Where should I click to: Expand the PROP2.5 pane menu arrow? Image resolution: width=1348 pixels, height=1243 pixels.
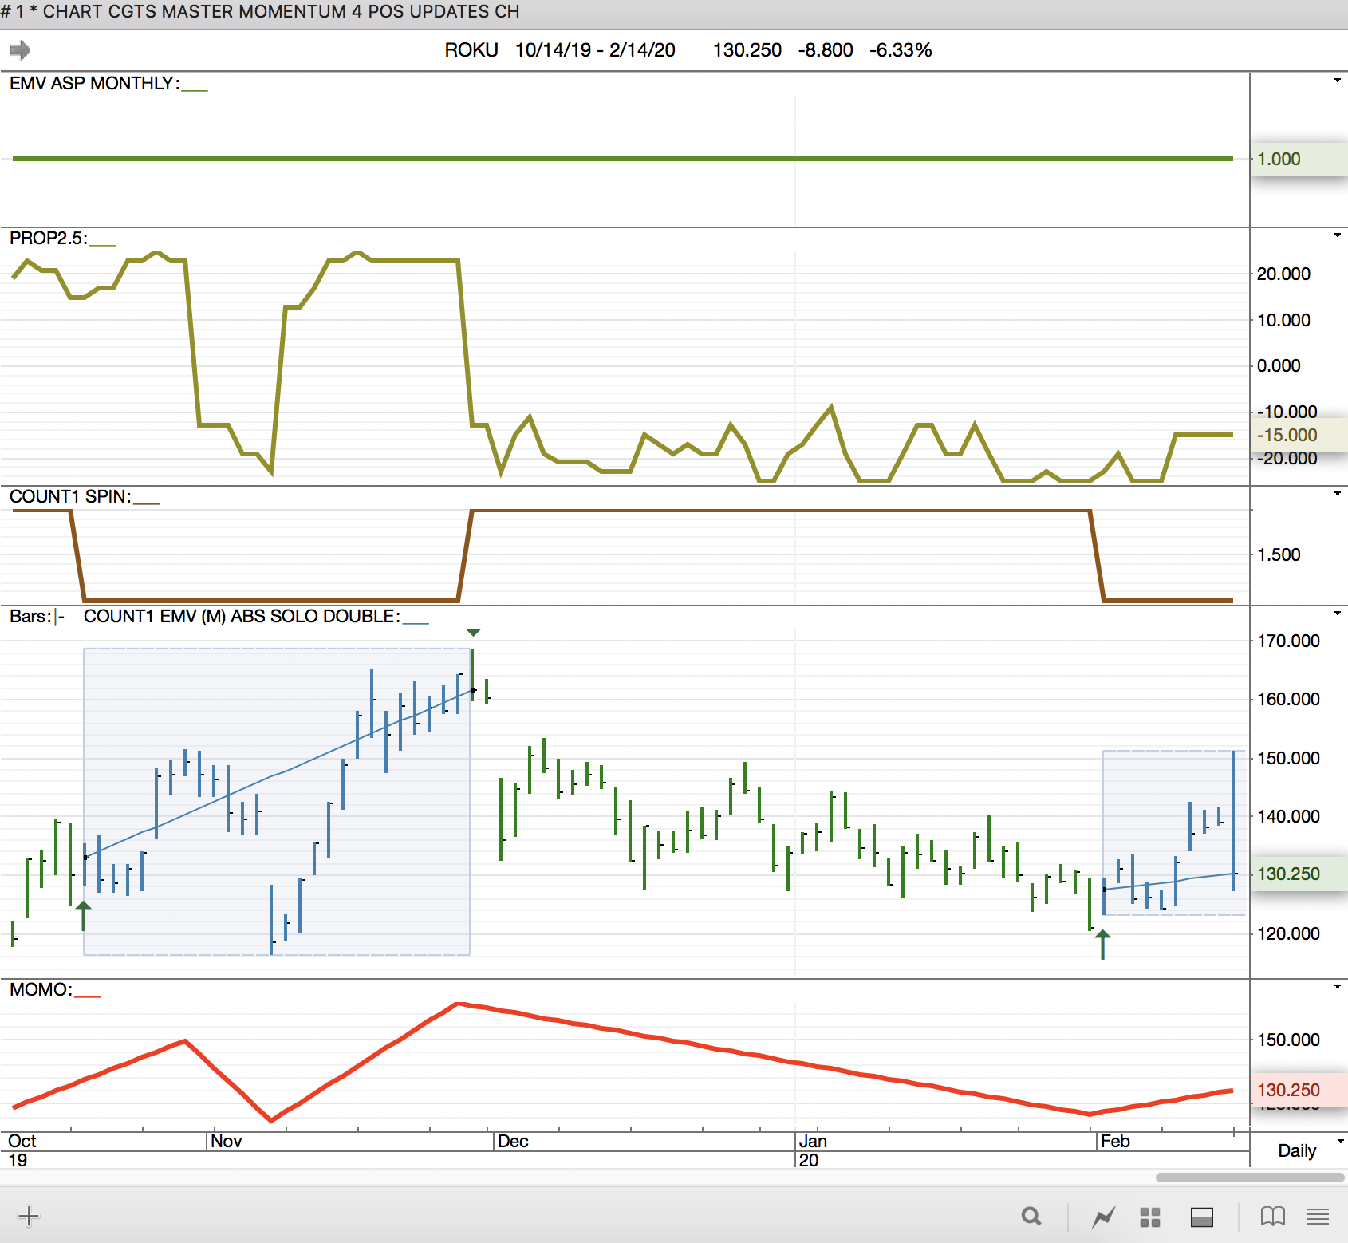click(1338, 235)
